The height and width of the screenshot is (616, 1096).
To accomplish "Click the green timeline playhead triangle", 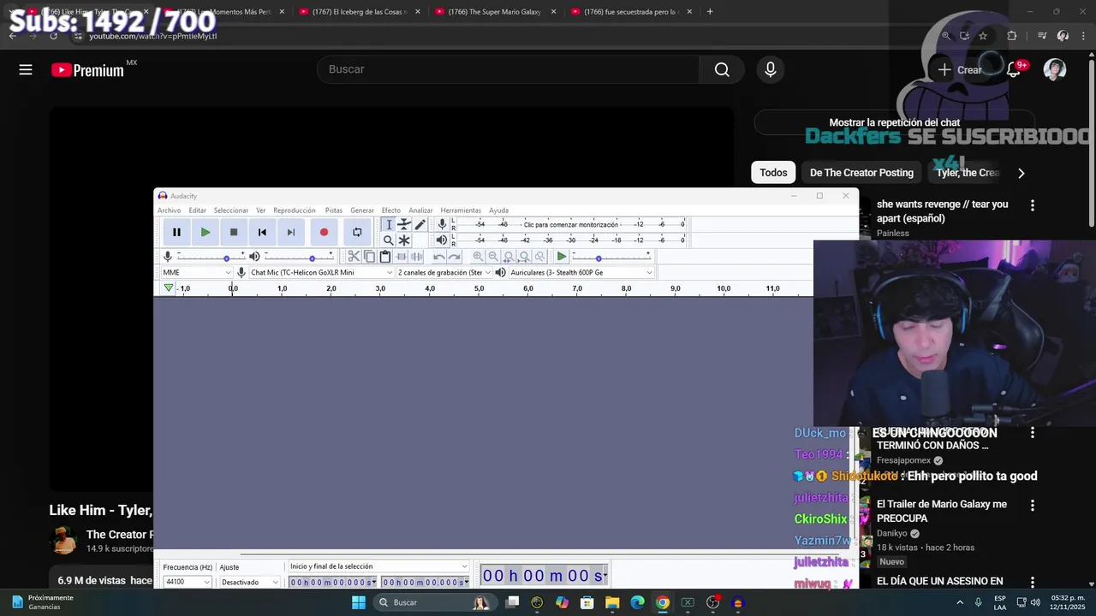I will 169,288.
